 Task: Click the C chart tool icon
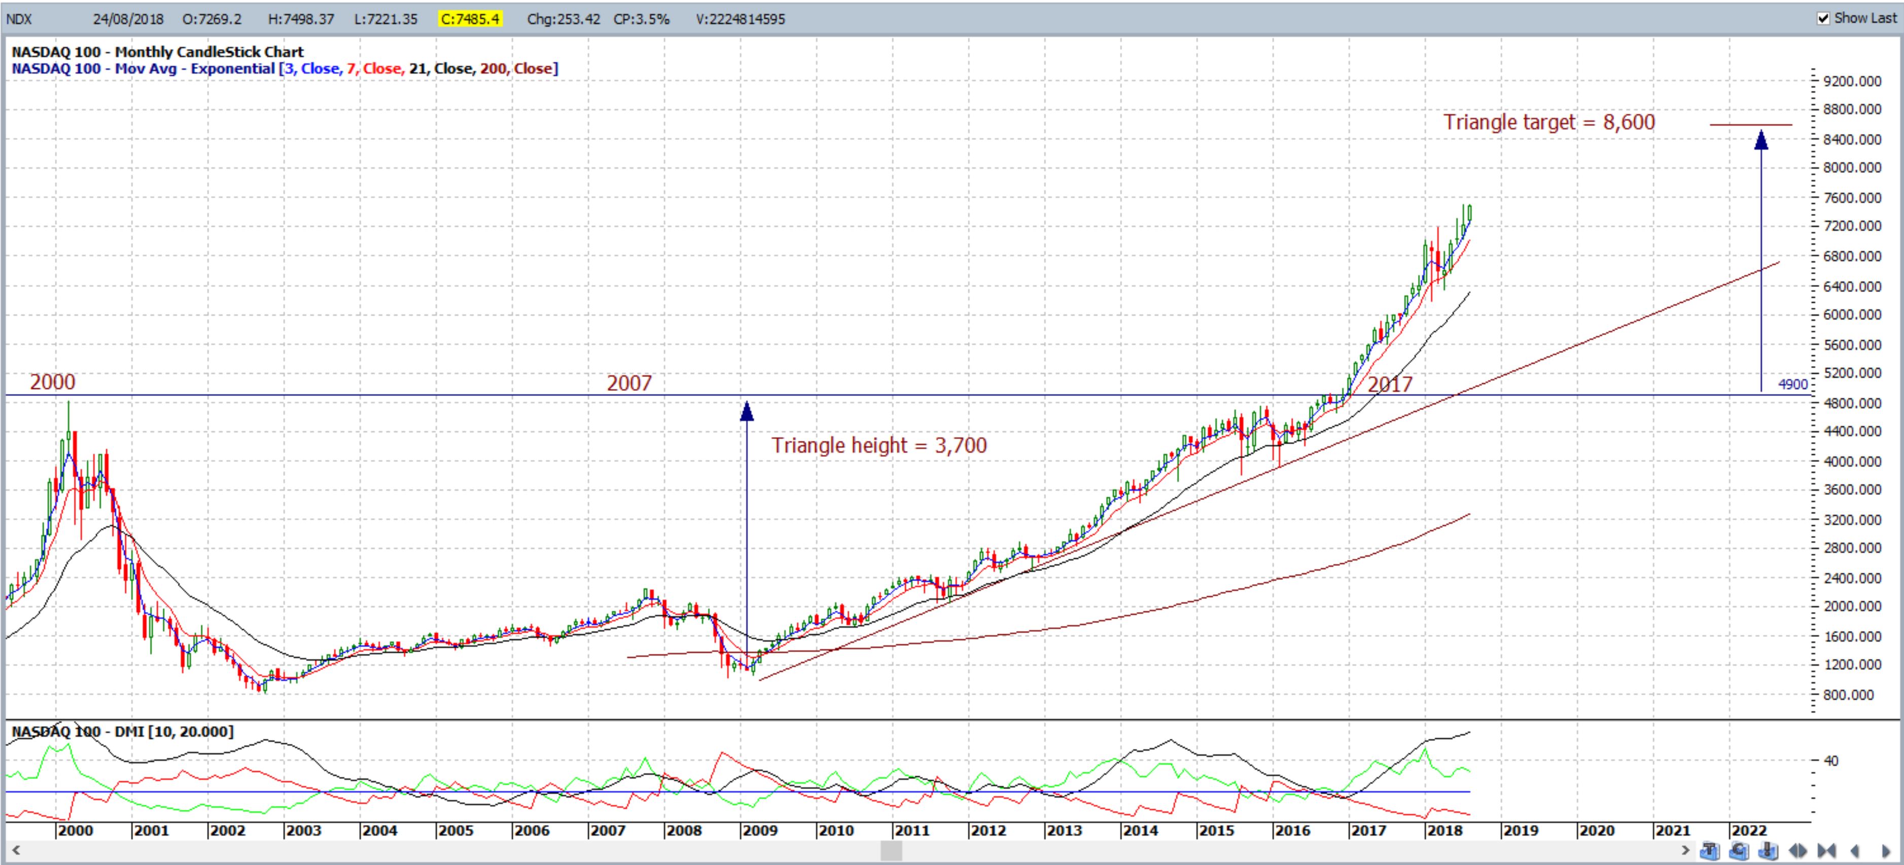click(x=1739, y=850)
